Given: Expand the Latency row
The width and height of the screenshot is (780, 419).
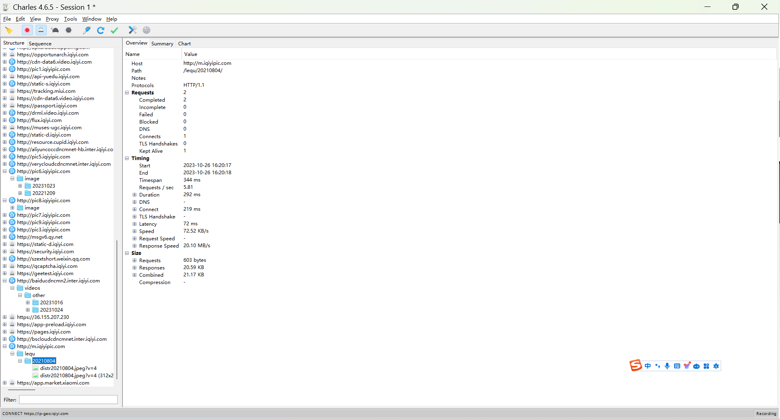Looking at the screenshot, I should 134,224.
